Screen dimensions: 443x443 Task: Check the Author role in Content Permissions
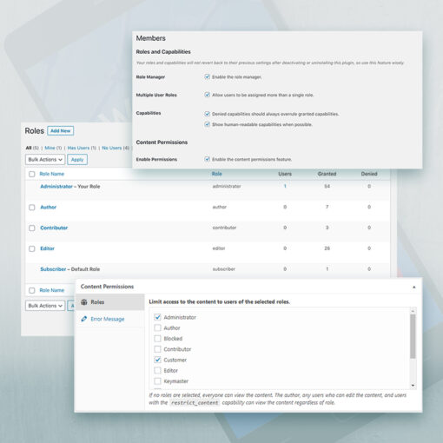[x=157, y=327]
